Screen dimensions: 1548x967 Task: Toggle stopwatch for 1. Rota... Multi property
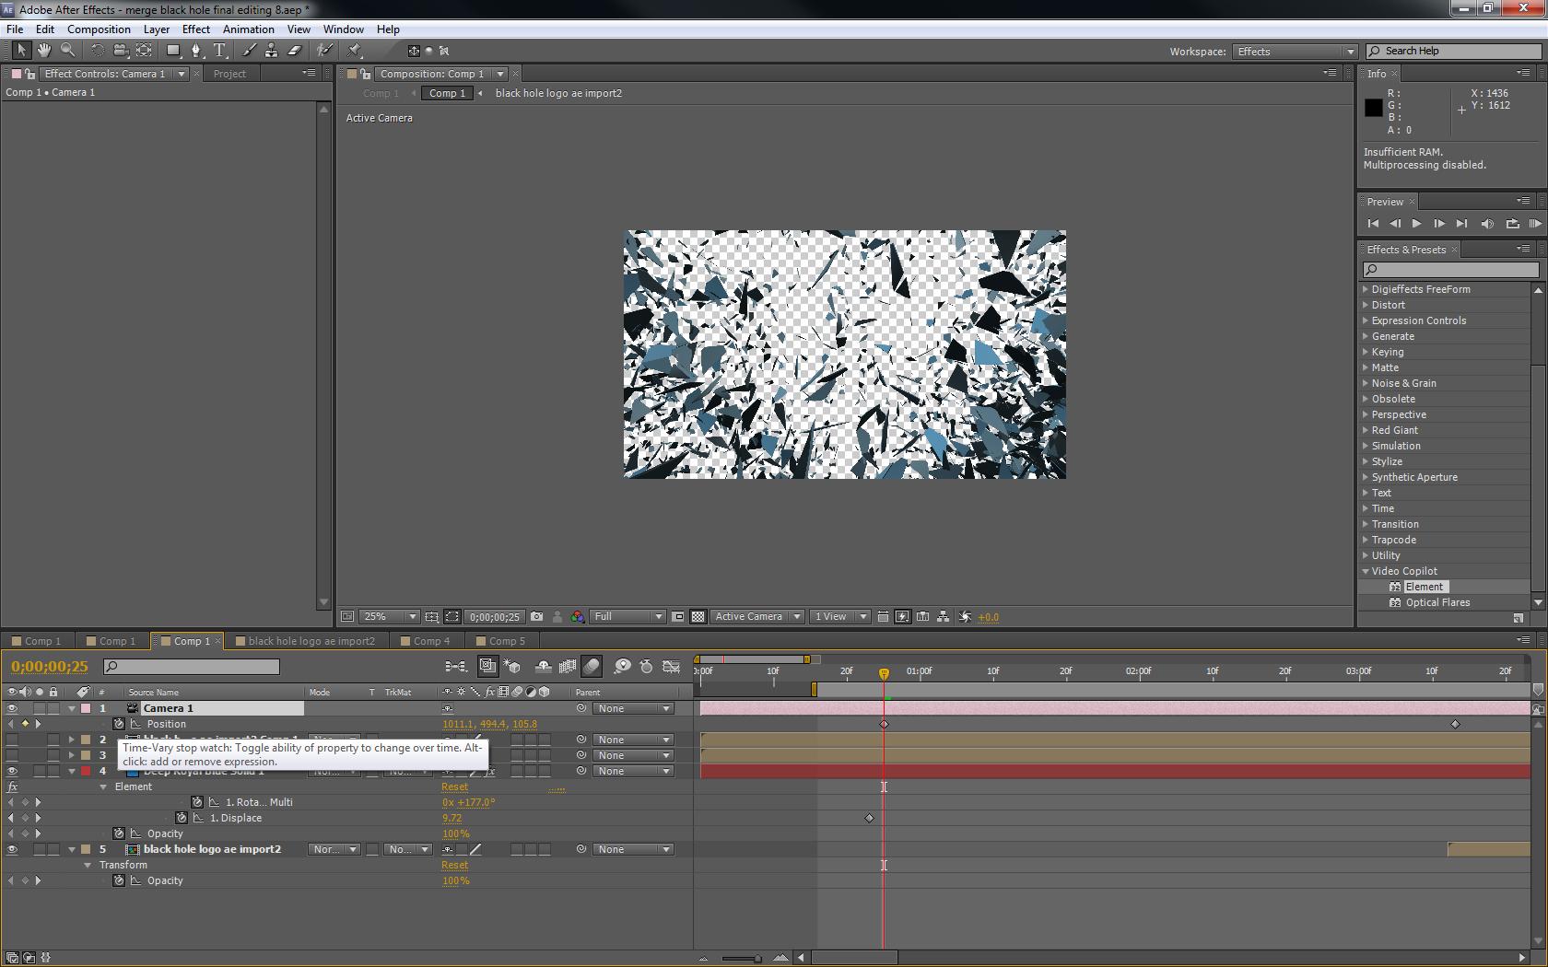point(197,802)
